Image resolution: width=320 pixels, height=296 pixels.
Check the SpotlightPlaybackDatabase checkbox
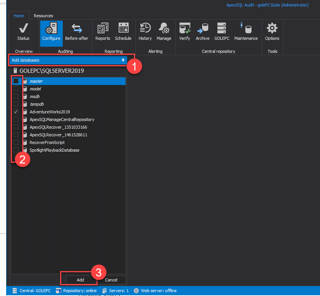coord(16,150)
